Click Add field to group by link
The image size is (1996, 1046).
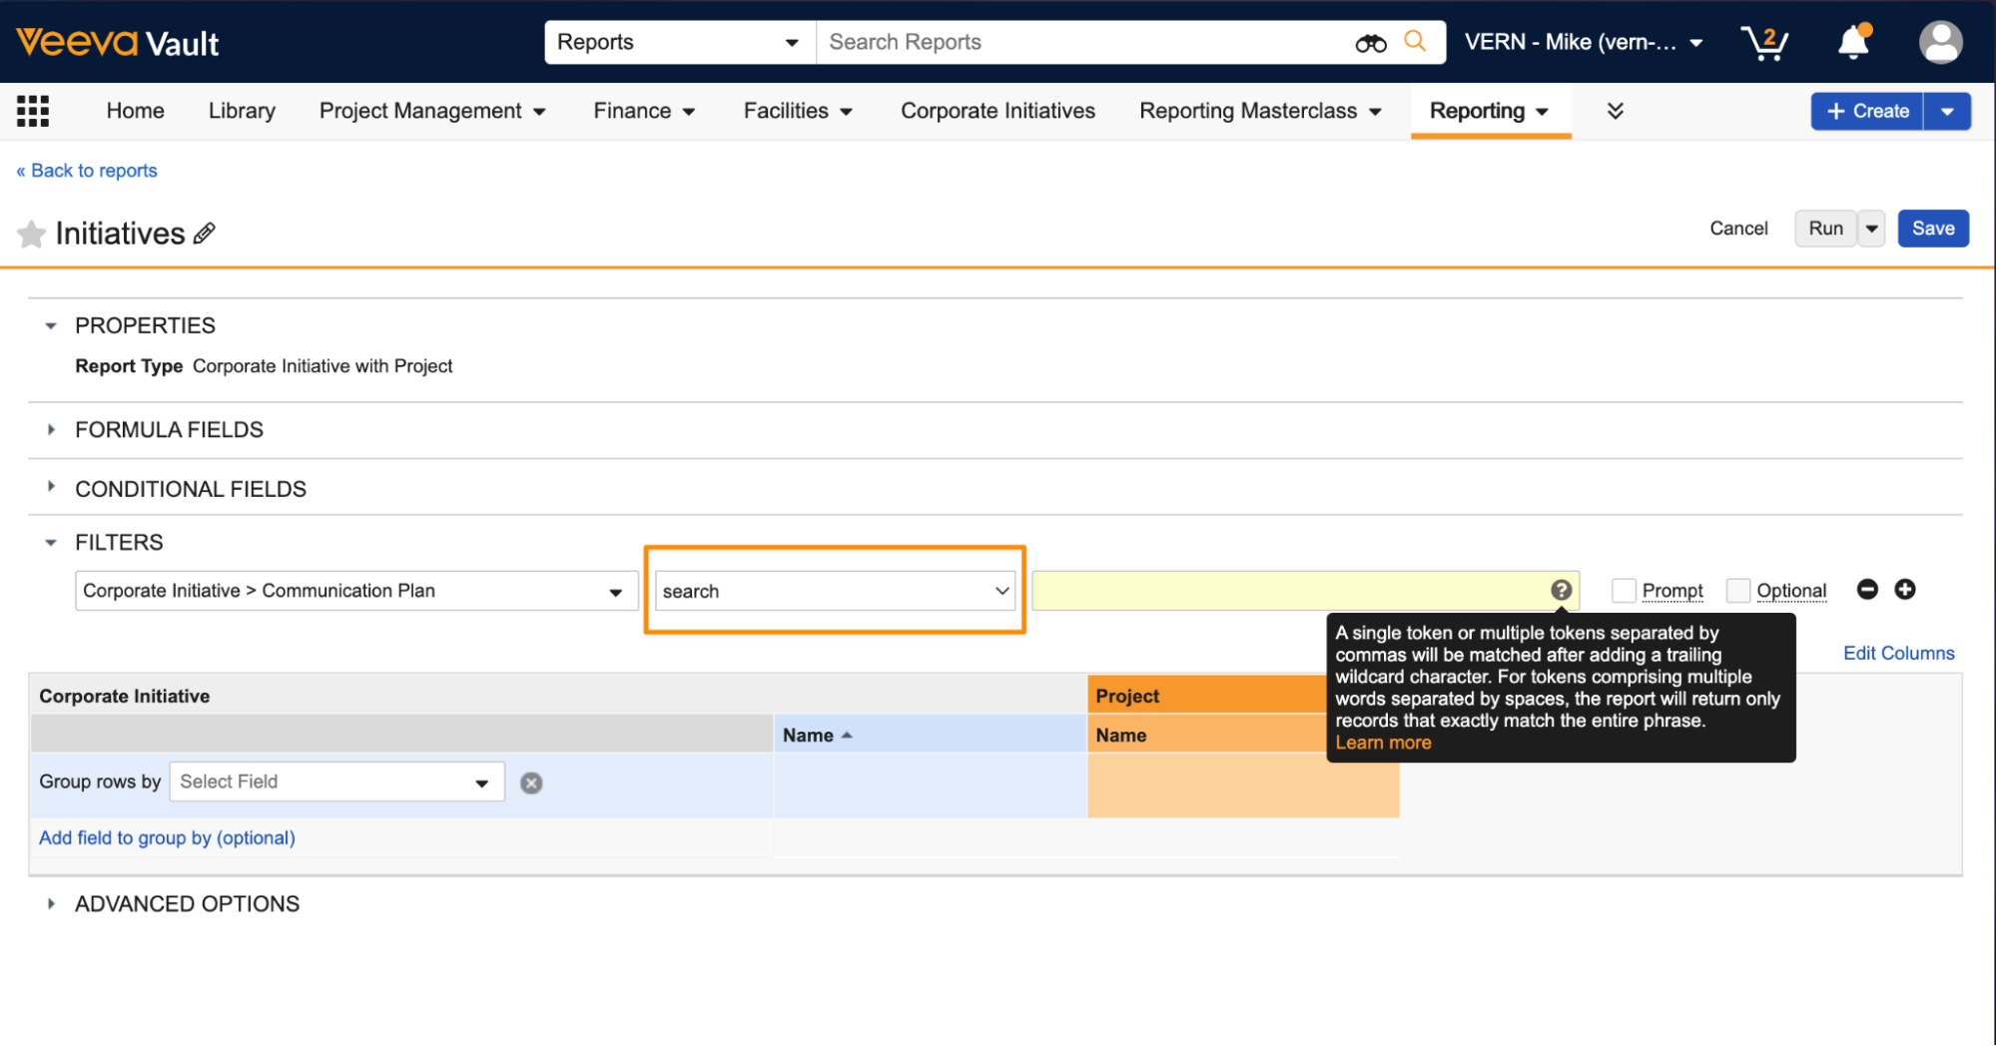[x=167, y=837]
